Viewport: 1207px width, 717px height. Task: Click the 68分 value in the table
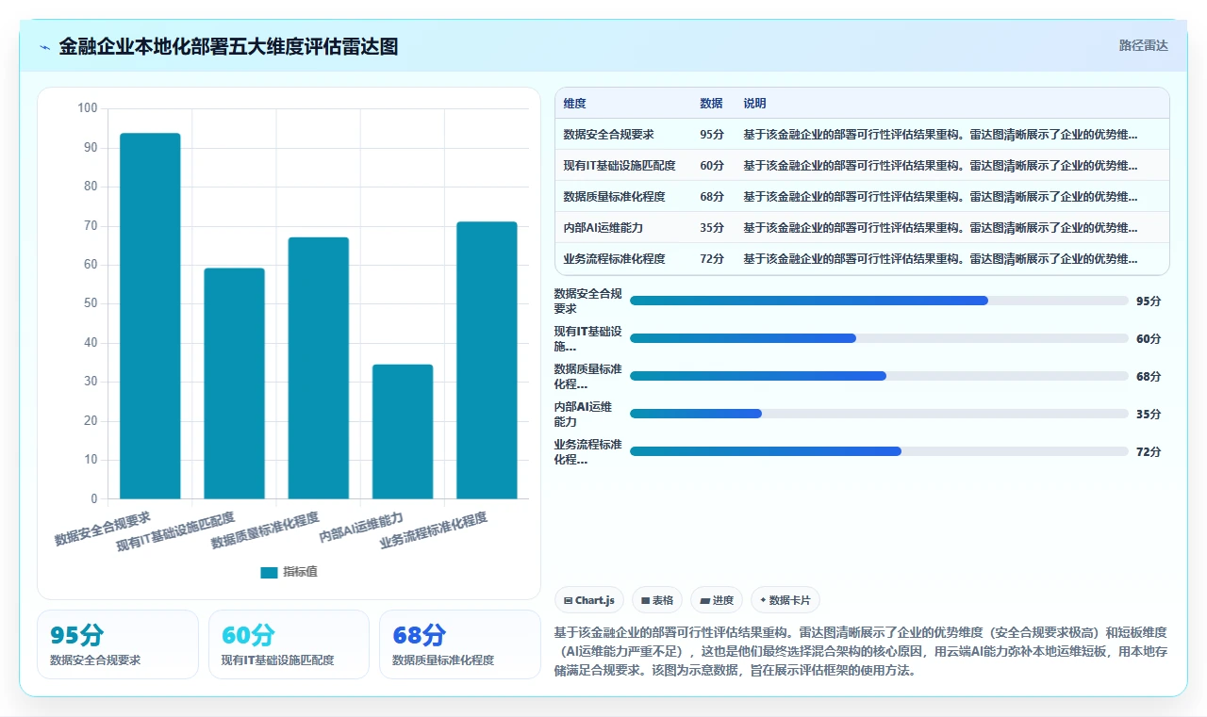click(712, 196)
